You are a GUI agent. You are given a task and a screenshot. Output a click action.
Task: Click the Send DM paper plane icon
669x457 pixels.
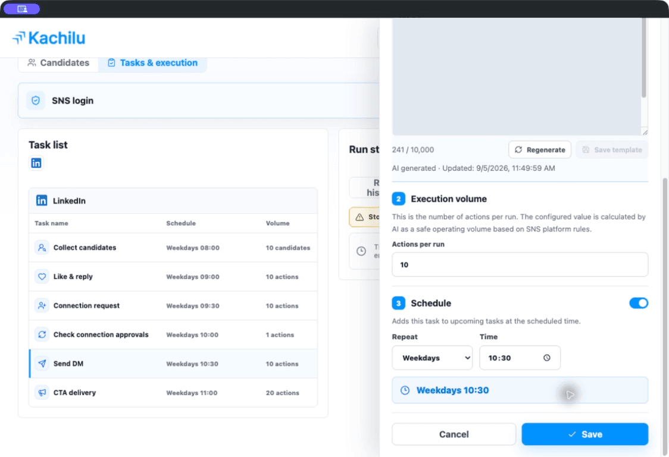[x=42, y=364]
